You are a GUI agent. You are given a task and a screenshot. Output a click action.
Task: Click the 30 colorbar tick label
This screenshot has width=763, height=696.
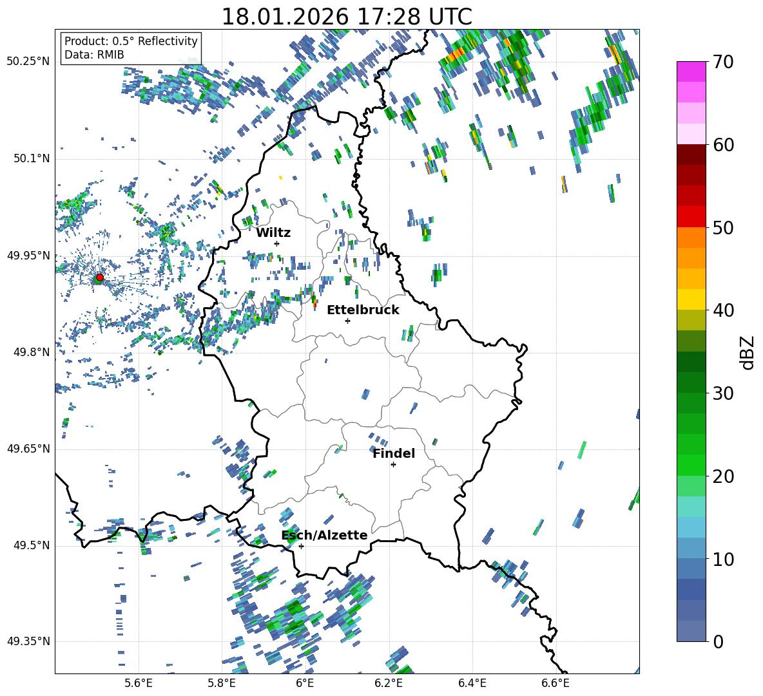722,393
